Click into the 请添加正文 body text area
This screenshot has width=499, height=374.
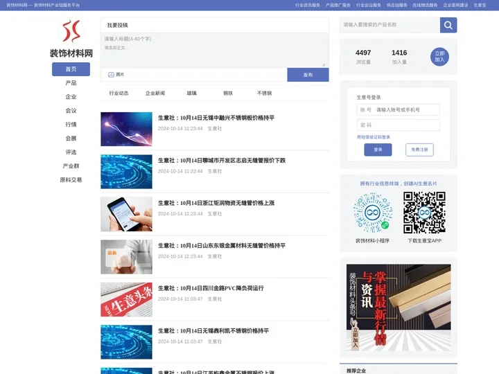[214, 55]
